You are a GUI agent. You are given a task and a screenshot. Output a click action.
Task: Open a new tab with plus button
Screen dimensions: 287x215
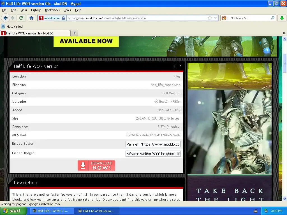click(x=74, y=33)
